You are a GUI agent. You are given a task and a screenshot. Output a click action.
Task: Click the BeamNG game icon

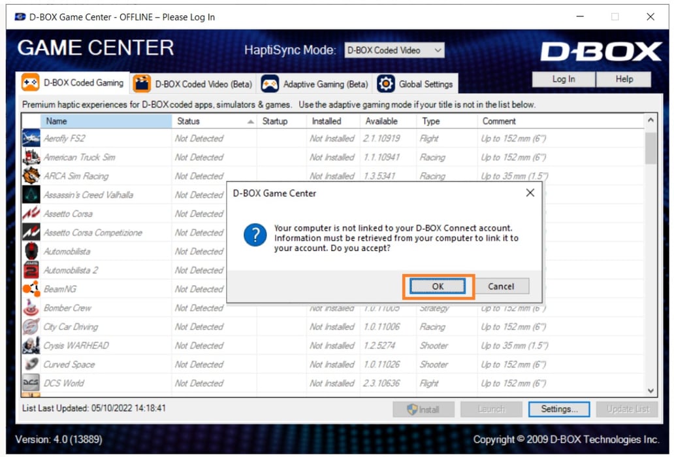point(32,289)
